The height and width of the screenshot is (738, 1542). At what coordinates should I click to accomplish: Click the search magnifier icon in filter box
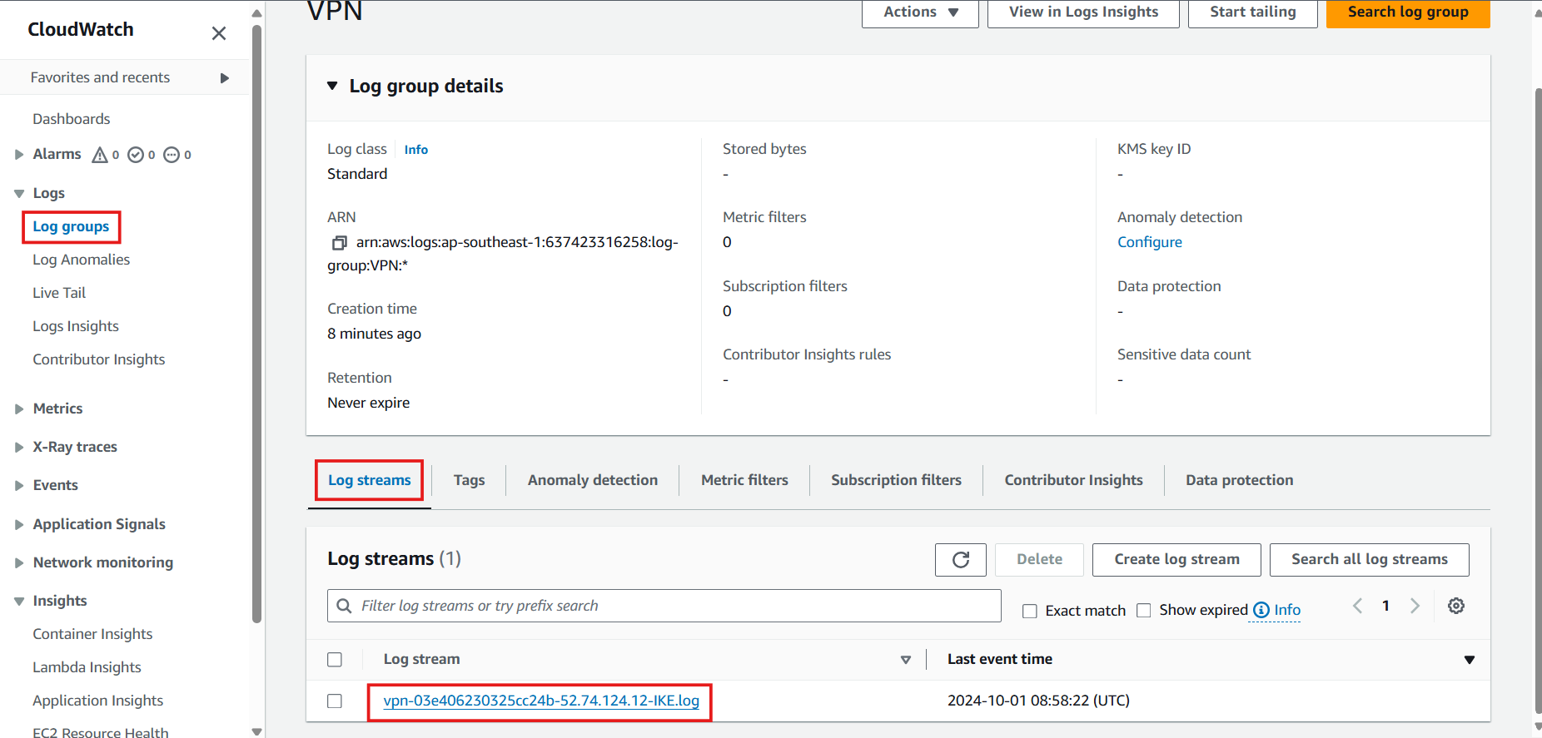click(344, 606)
